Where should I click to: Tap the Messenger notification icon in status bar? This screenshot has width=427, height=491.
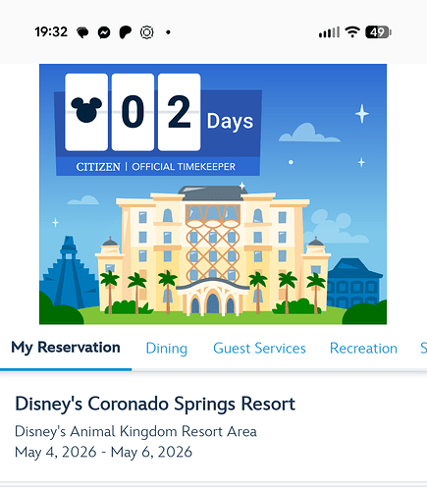point(104,32)
